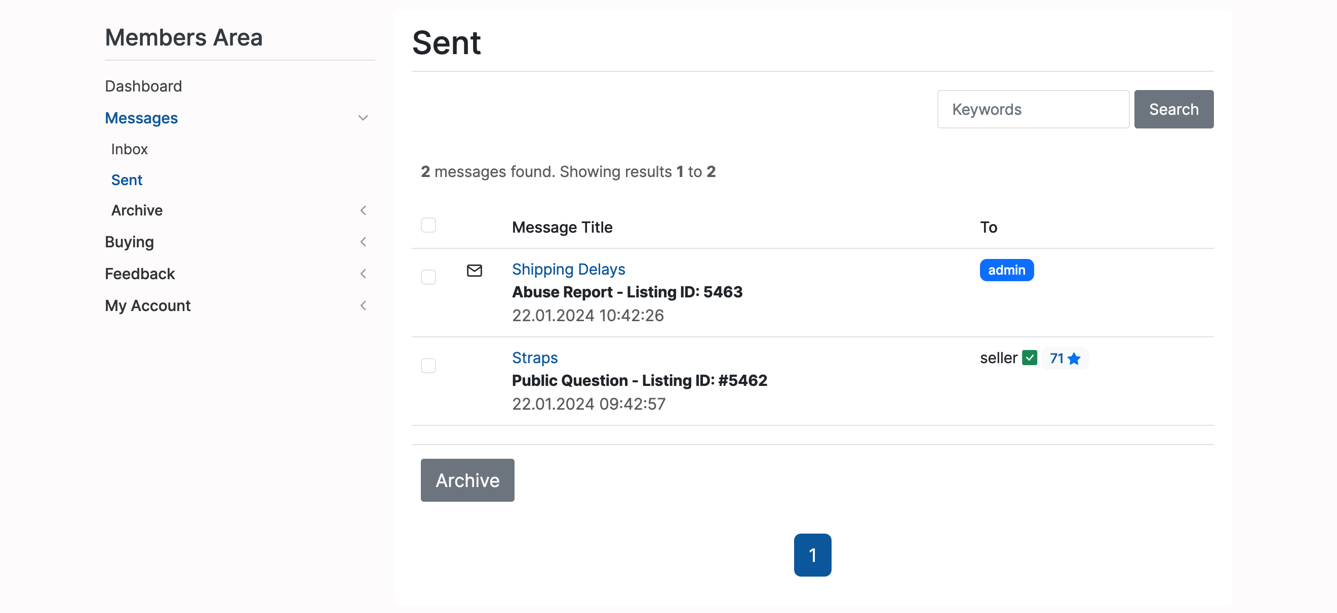1337x613 pixels.
Task: Expand the My Account section chevron
Action: pos(363,305)
